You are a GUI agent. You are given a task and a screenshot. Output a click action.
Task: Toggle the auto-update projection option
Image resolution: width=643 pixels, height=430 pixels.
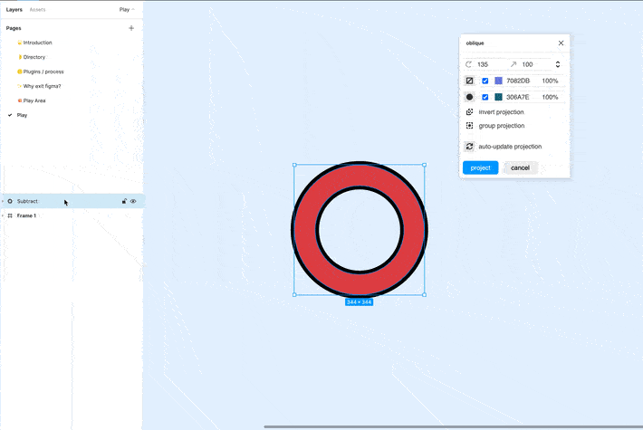point(510,147)
